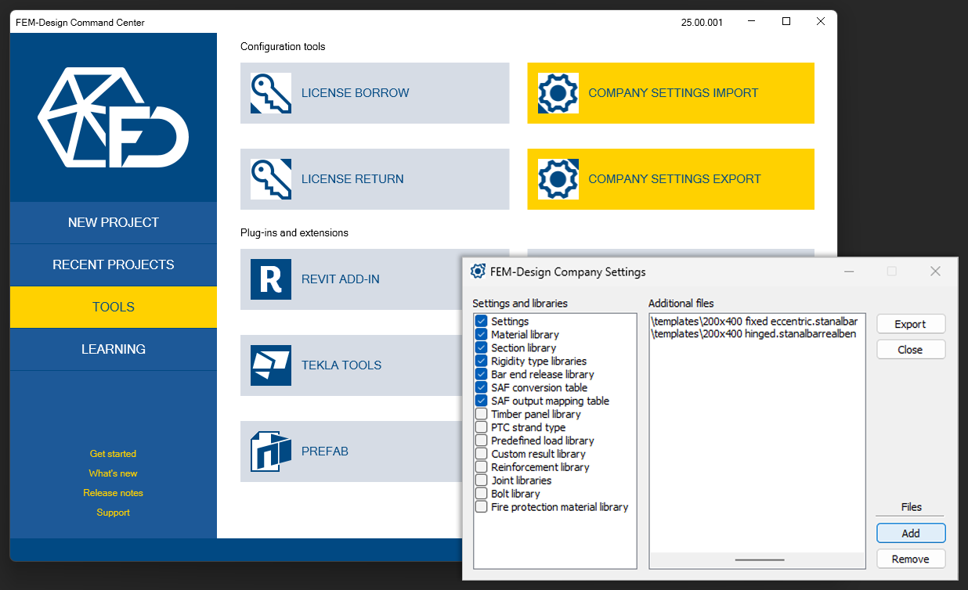
Task: Go to the Learning tab
Action: click(x=114, y=350)
